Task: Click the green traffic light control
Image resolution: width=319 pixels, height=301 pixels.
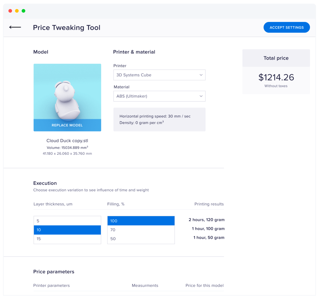Action: 23,11
